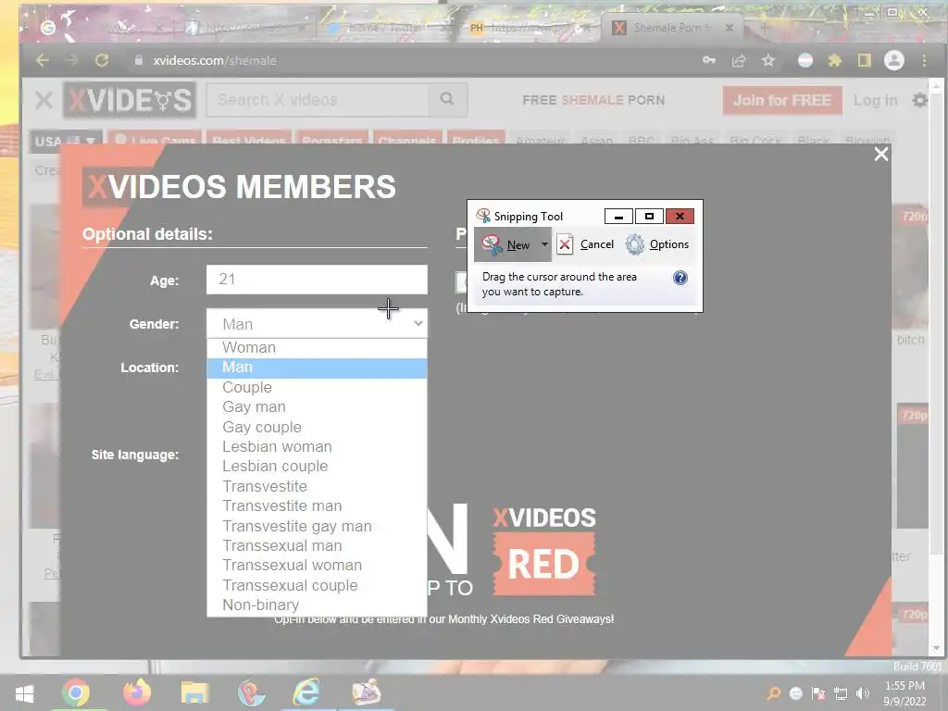This screenshot has width=948, height=711.
Task: Bookmark this page with the star icon
Action: point(767,60)
